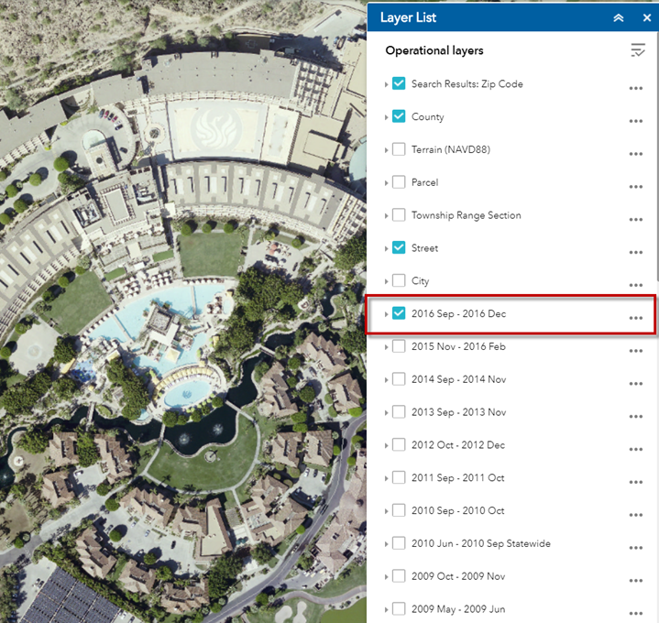This screenshot has width=659, height=623.
Task: Open more options for Terrain (NAVD88) layer
Action: coord(635,154)
